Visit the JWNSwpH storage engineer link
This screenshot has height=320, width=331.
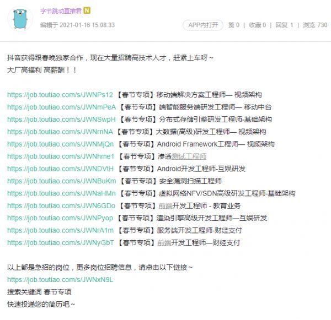61,120
